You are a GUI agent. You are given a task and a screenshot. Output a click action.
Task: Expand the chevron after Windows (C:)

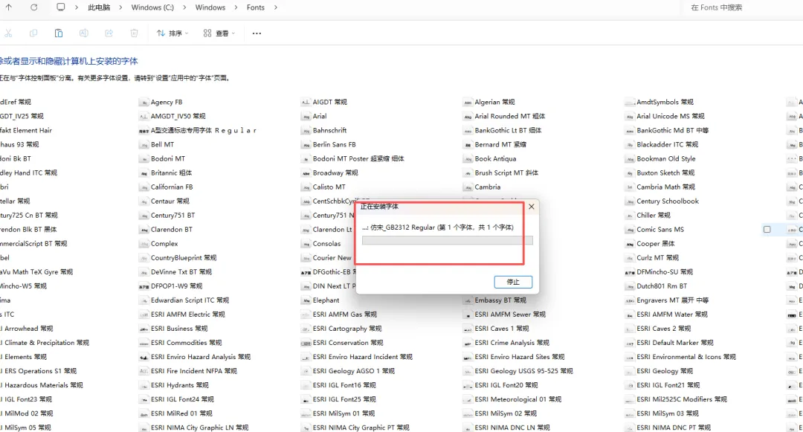(x=184, y=7)
